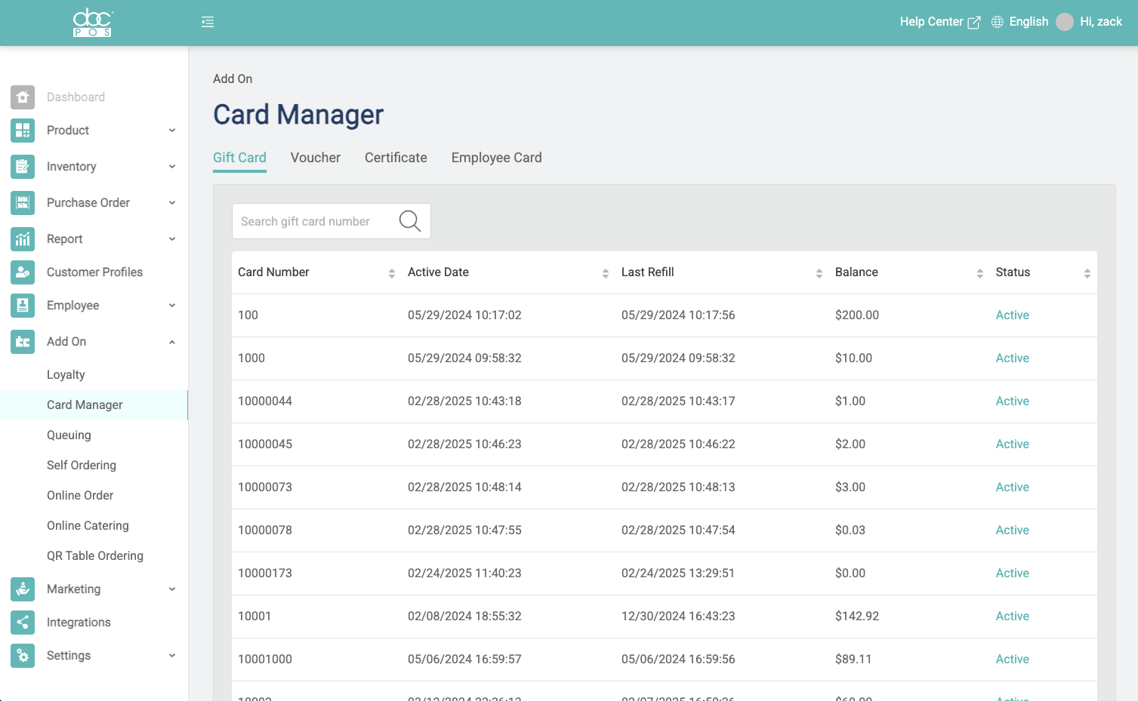
Task: Click the user avatar circle
Action: (1064, 22)
